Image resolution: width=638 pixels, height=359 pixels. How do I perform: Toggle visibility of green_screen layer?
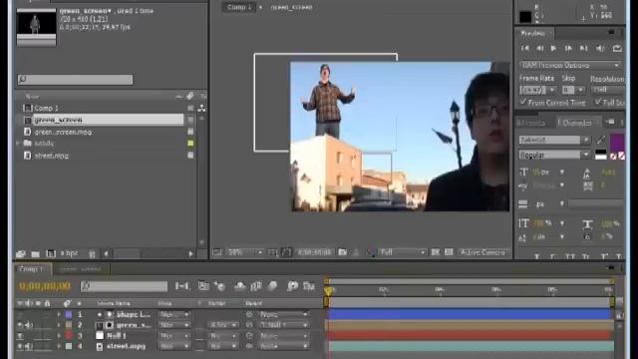point(20,325)
